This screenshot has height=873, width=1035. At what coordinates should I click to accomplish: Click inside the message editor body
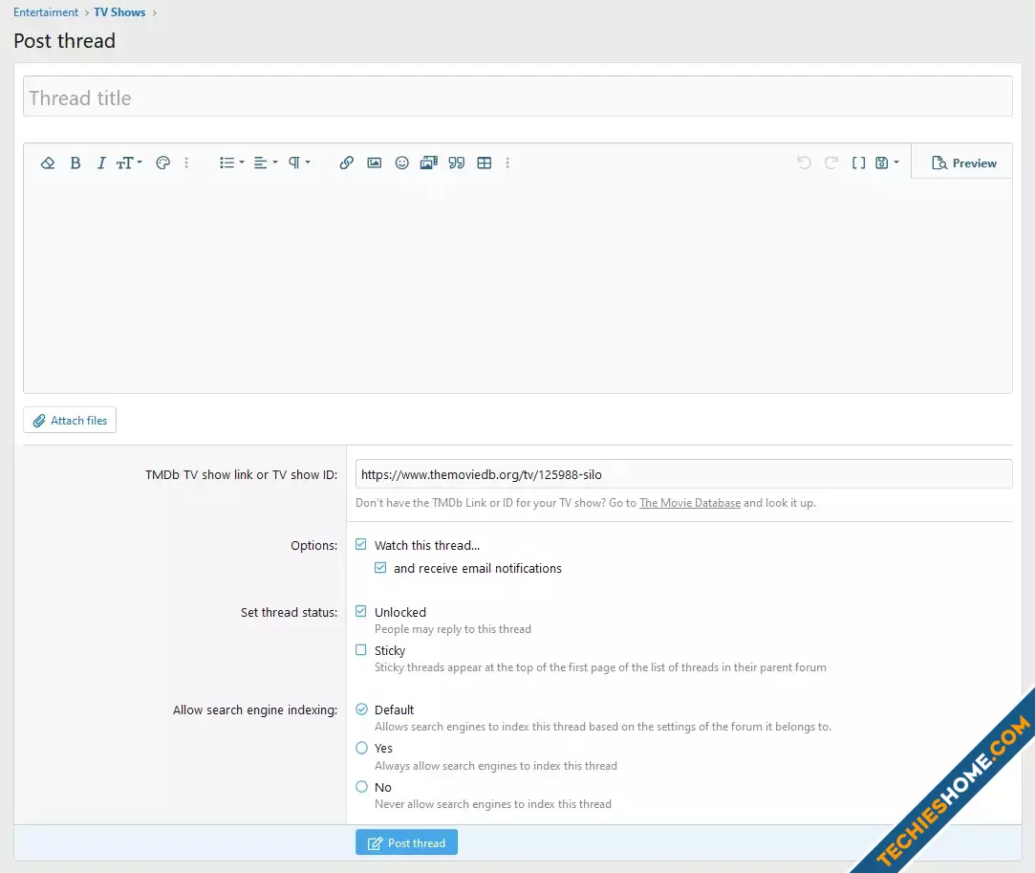point(518,285)
